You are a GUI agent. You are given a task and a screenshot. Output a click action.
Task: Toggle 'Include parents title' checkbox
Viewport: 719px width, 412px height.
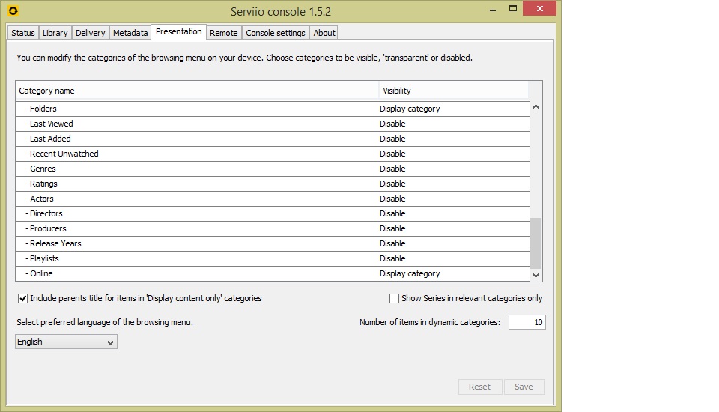pyautogui.click(x=23, y=298)
